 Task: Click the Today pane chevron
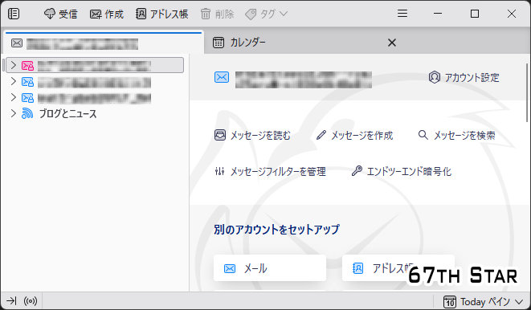(519, 301)
